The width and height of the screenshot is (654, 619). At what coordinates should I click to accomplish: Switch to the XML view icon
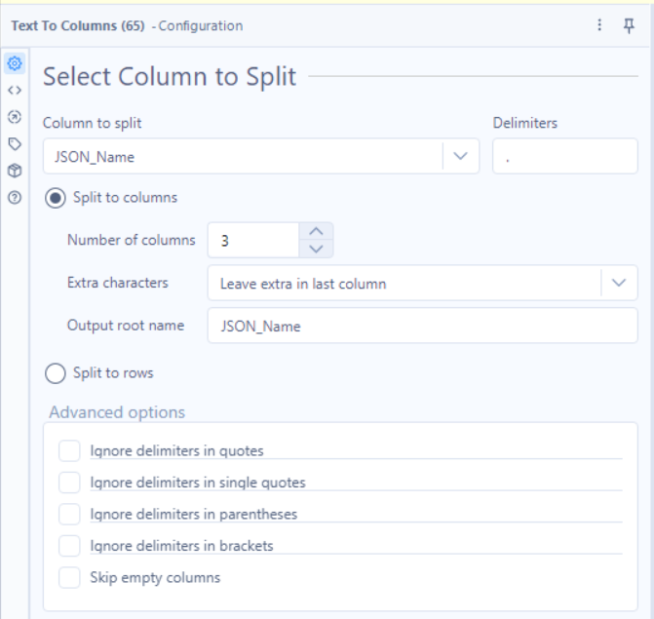14,88
